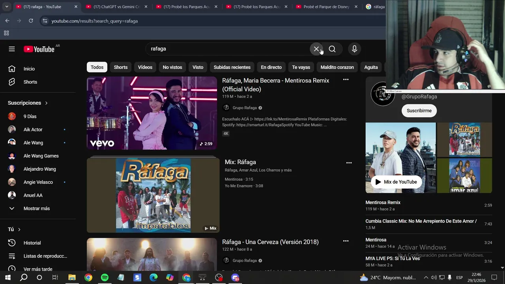Image resolution: width=505 pixels, height=284 pixels.
Task: Play Mentirosa 24 M track in panel
Action: [428, 243]
